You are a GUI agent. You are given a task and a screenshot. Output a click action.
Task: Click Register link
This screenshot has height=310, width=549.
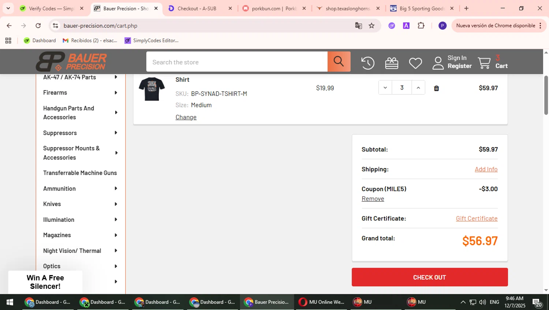[460, 66]
